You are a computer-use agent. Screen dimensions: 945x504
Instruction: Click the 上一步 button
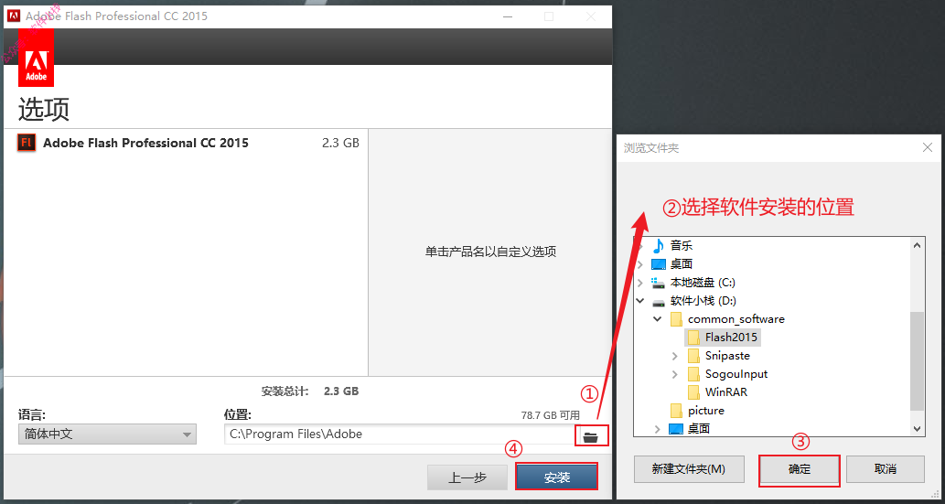coord(467,477)
